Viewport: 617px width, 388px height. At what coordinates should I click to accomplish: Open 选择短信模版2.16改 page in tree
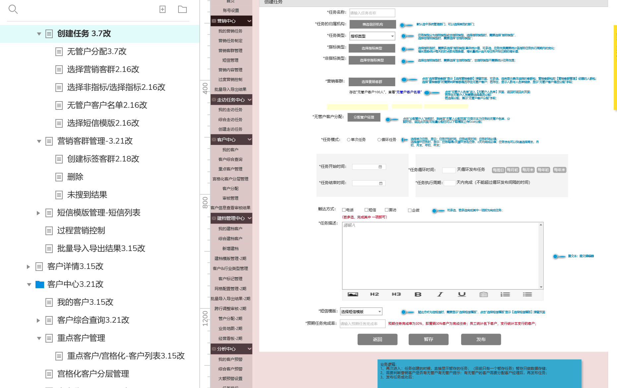click(x=103, y=123)
